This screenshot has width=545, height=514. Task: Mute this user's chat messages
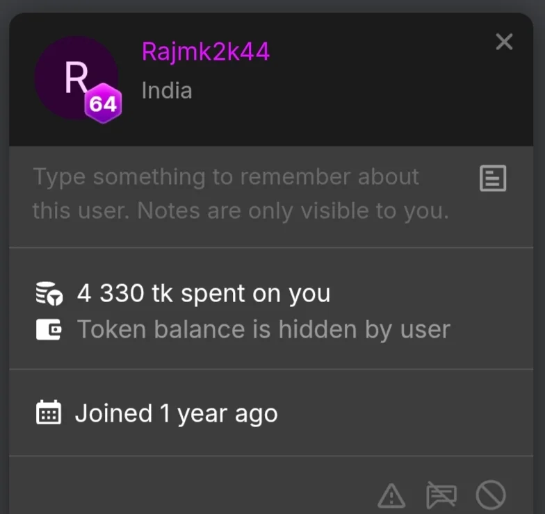tap(441, 495)
